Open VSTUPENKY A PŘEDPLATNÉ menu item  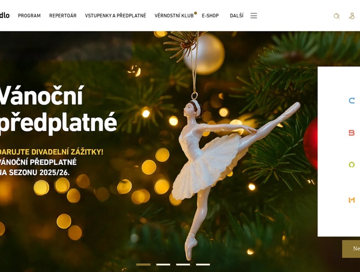[116, 16]
